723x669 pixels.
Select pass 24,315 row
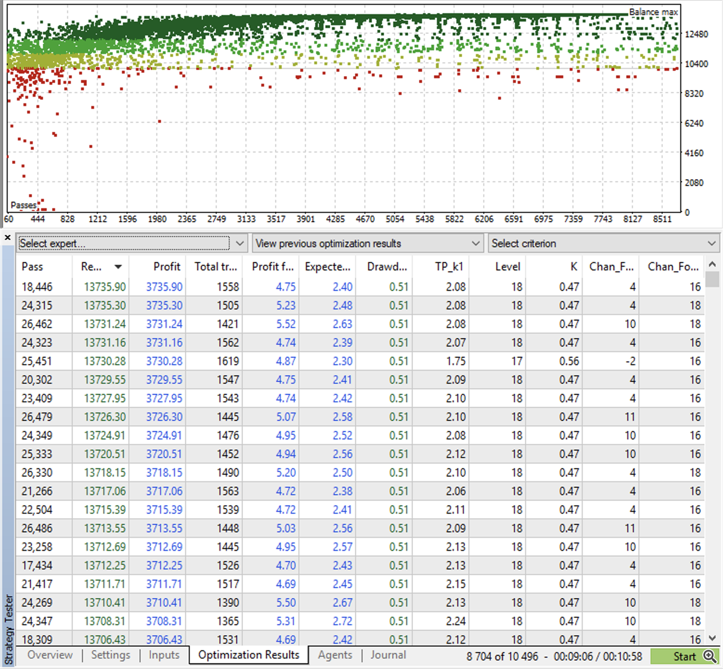coord(360,306)
